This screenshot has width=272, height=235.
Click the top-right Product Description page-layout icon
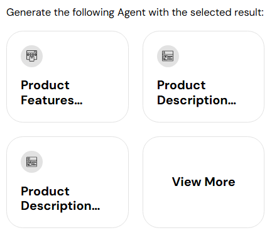[168, 56]
